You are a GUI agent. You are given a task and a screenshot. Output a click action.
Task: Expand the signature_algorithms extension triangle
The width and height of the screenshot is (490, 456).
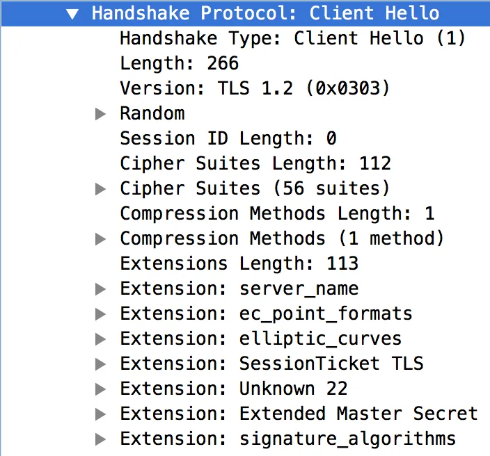click(101, 439)
